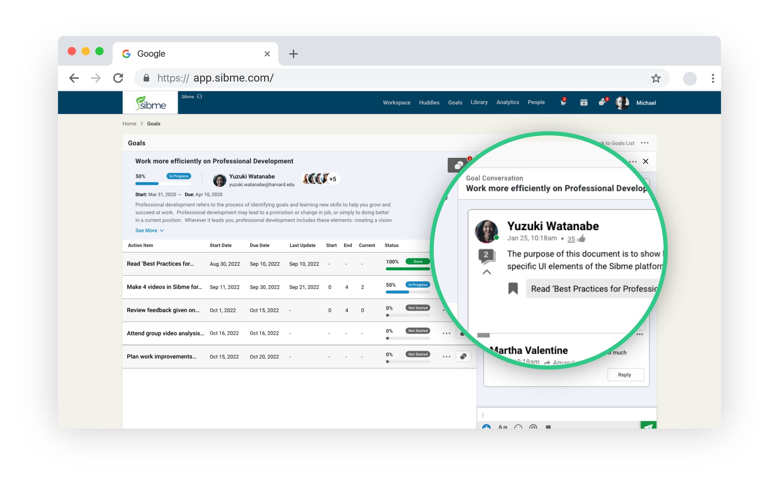779x487 pixels.
Task: Open action item 'Review feedback given on...'
Action: (x=163, y=310)
